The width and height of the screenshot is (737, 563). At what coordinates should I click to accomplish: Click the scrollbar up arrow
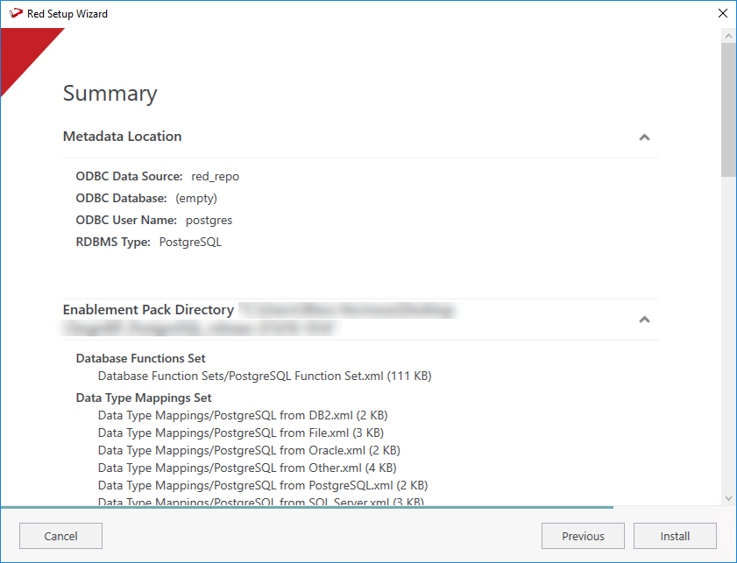point(727,37)
